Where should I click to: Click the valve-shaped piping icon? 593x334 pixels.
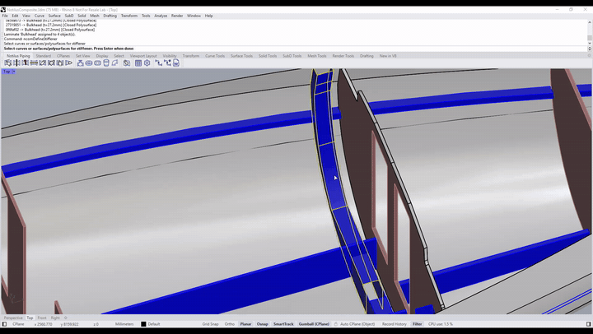tap(80, 63)
